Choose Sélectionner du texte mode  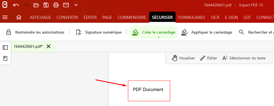coord(244,58)
